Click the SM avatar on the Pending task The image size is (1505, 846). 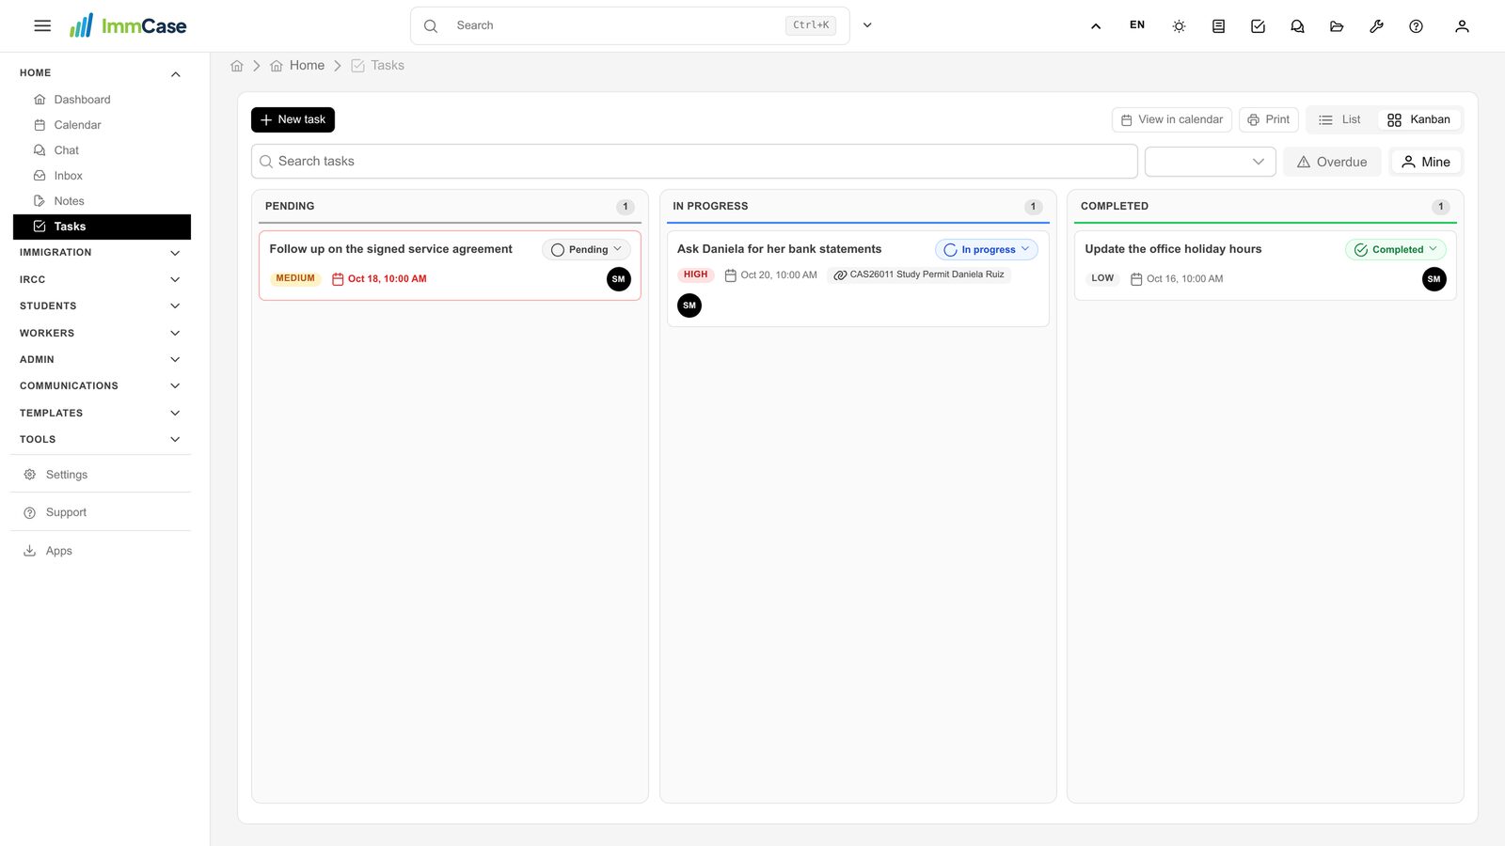[619, 279]
